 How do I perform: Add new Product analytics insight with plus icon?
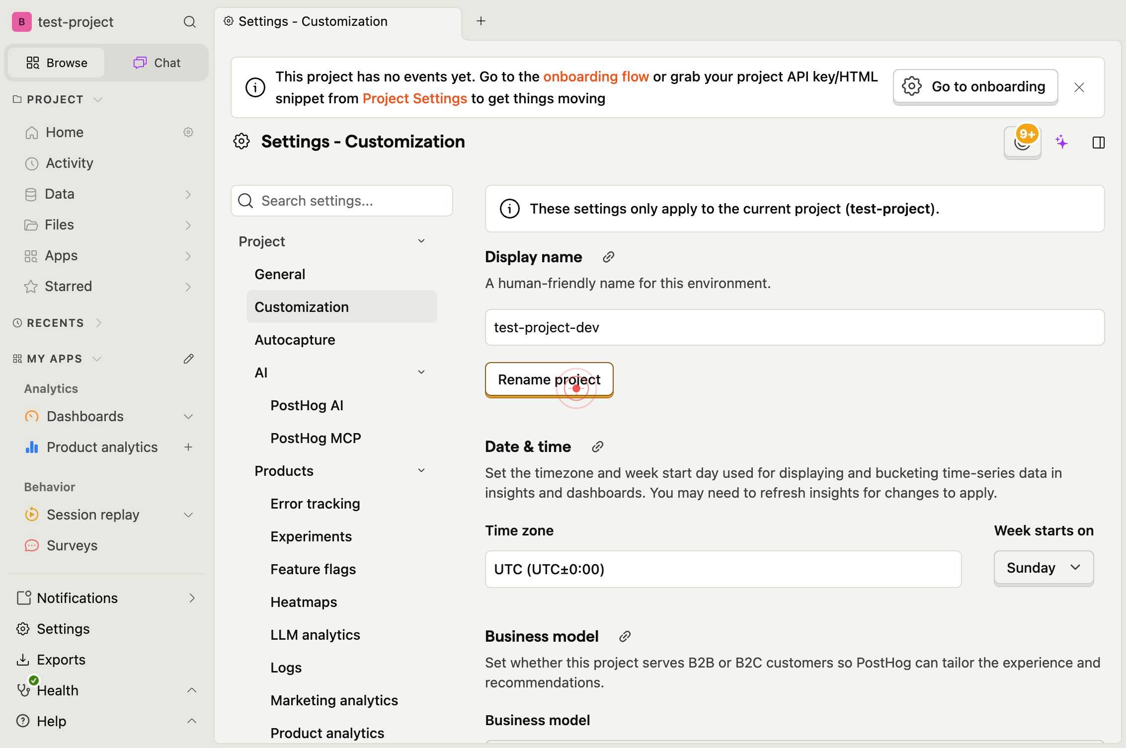(188, 447)
